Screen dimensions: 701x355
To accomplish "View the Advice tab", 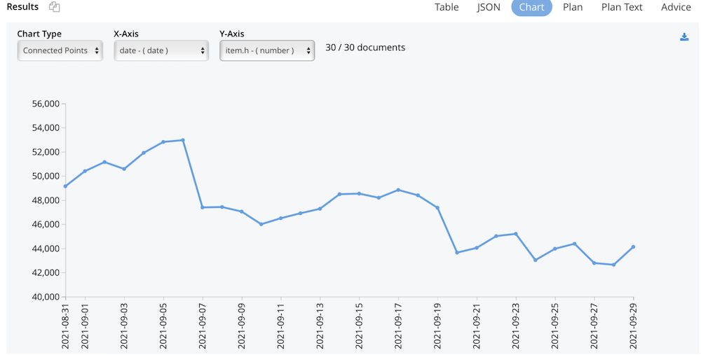I will click(x=676, y=7).
